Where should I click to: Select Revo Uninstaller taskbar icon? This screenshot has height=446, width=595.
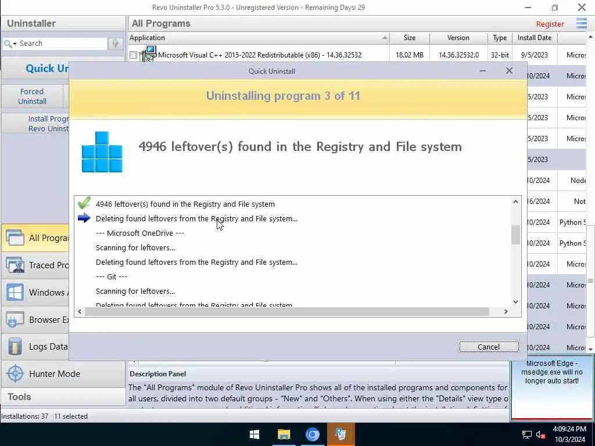tap(340, 434)
